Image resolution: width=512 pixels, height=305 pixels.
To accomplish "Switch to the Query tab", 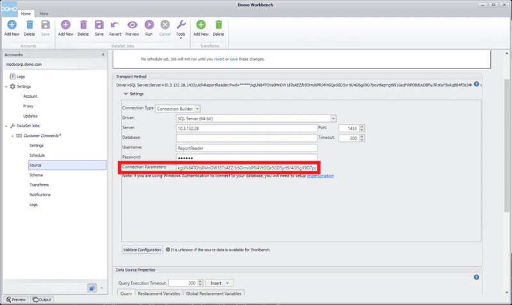I will tap(126, 293).
